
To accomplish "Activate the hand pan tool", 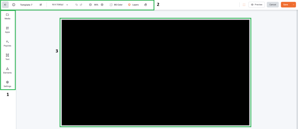I will (146, 5).
